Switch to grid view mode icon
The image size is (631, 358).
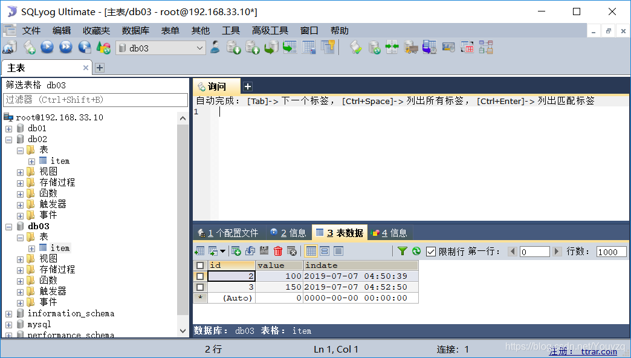[311, 252]
